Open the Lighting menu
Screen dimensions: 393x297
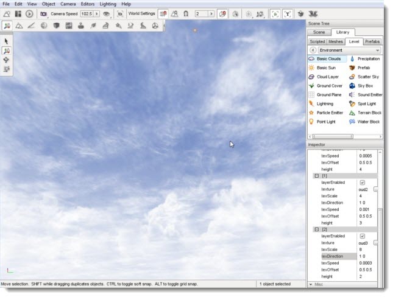[108, 4]
